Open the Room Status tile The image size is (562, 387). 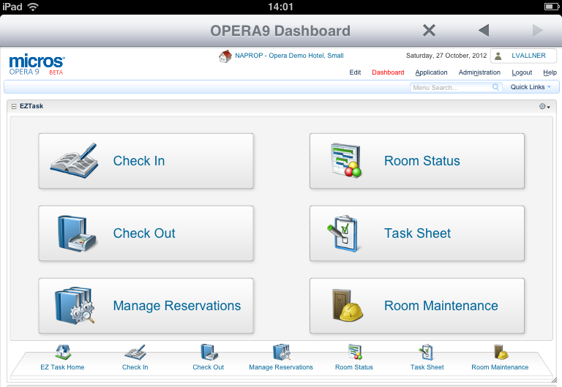417,161
